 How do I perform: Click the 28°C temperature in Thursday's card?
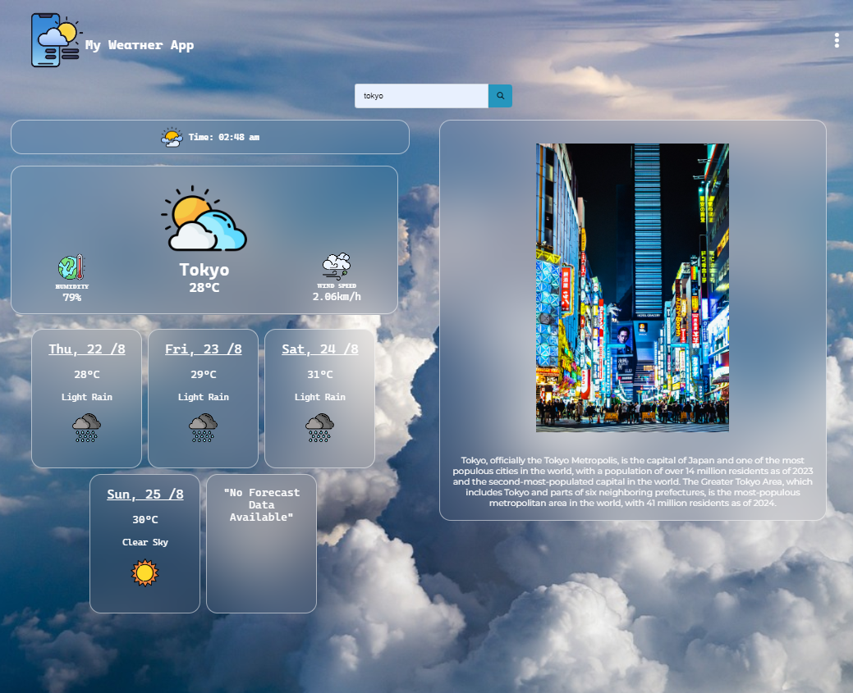click(x=87, y=375)
